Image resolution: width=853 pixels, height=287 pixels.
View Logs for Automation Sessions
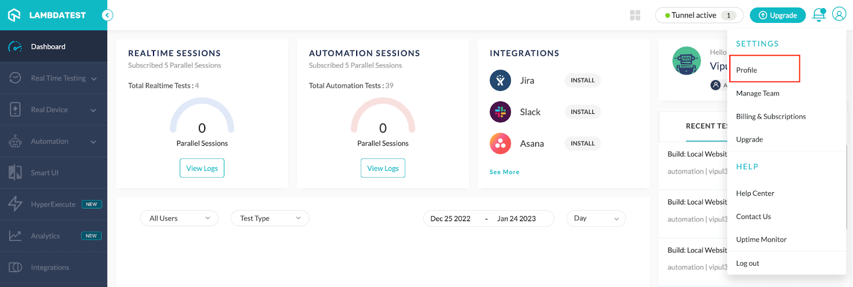[x=383, y=168]
